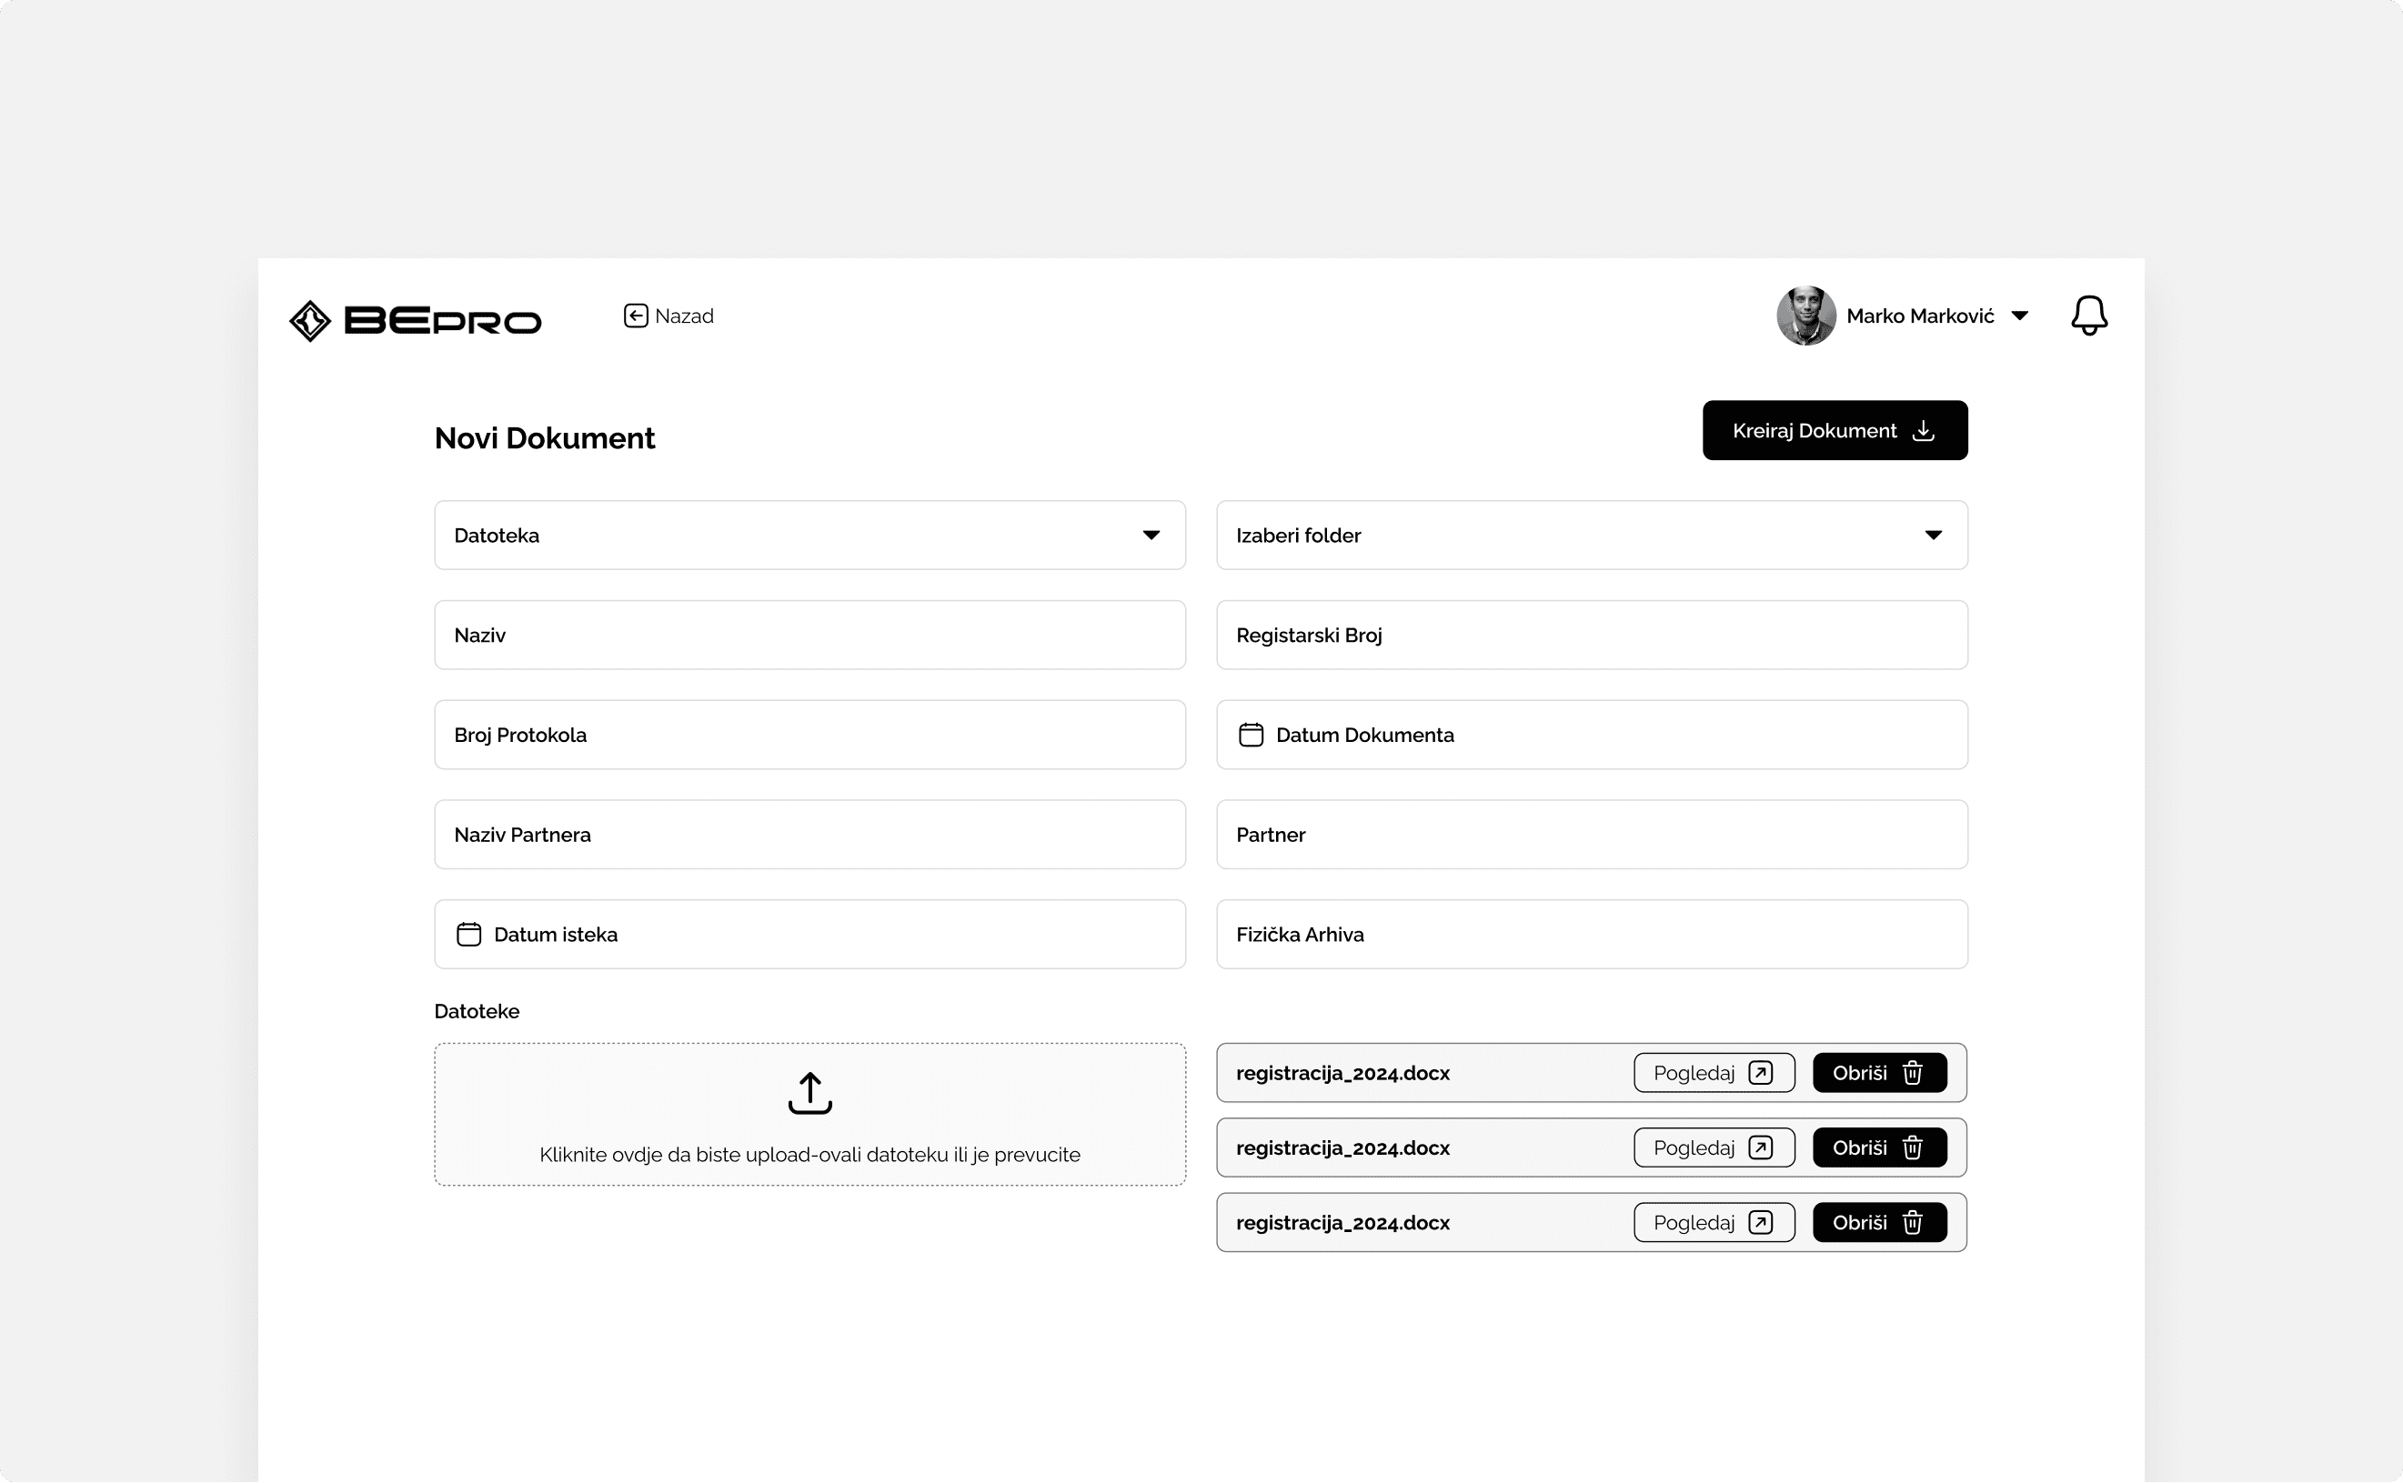
Task: Click calendar icon in Datum Dokumenta field
Action: [1251, 735]
